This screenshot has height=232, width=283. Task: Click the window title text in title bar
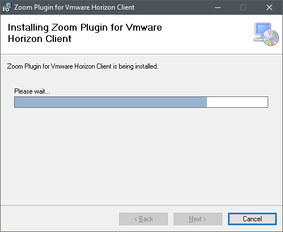[x=74, y=7]
